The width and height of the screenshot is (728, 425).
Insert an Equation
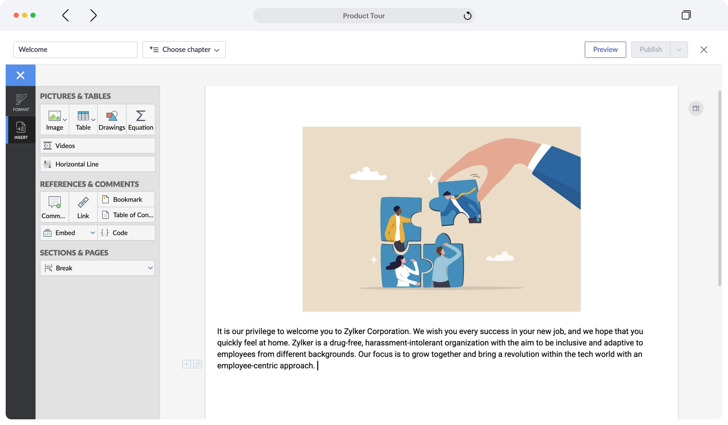140,119
